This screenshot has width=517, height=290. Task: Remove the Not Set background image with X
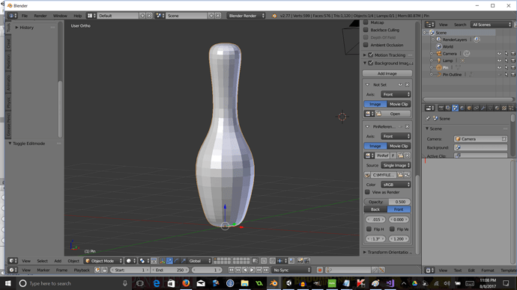[x=407, y=84]
